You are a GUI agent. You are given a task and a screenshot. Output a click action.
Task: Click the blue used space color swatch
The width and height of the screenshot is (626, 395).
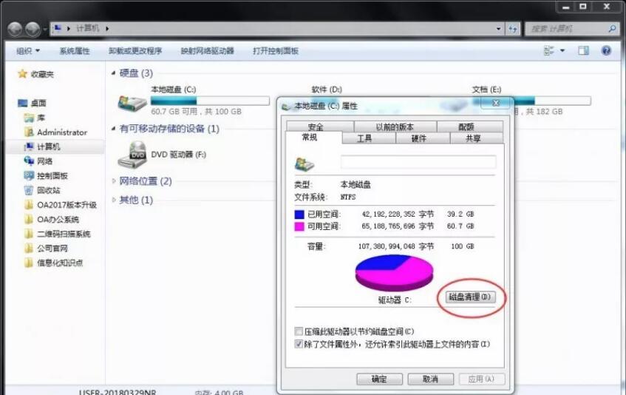(x=299, y=214)
